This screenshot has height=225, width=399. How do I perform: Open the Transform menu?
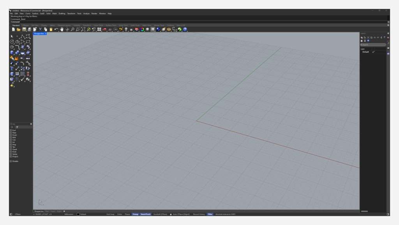pos(71,14)
